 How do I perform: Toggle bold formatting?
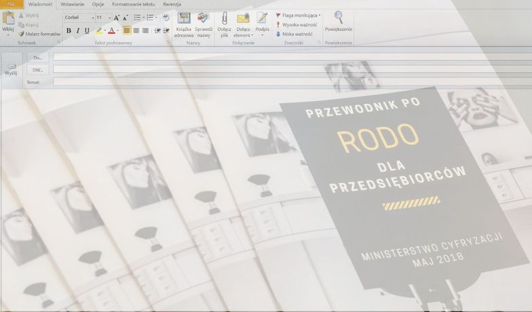click(x=69, y=31)
